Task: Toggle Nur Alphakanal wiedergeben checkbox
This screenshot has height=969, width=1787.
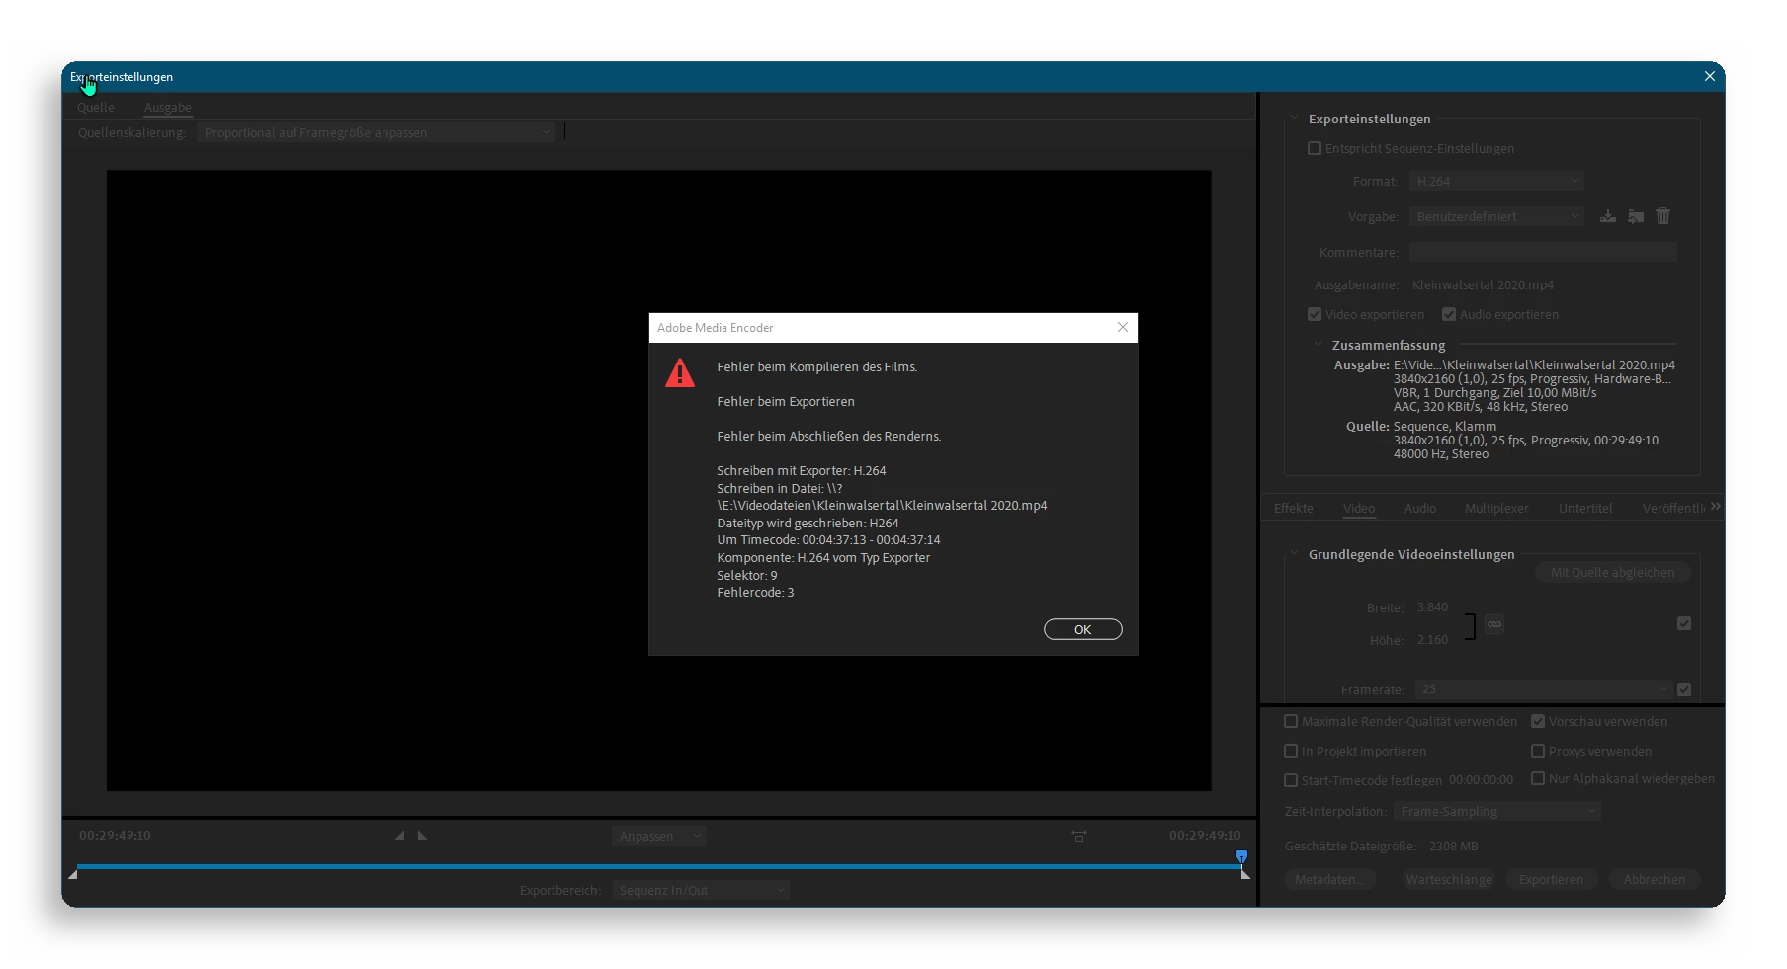Action: coord(1538,778)
